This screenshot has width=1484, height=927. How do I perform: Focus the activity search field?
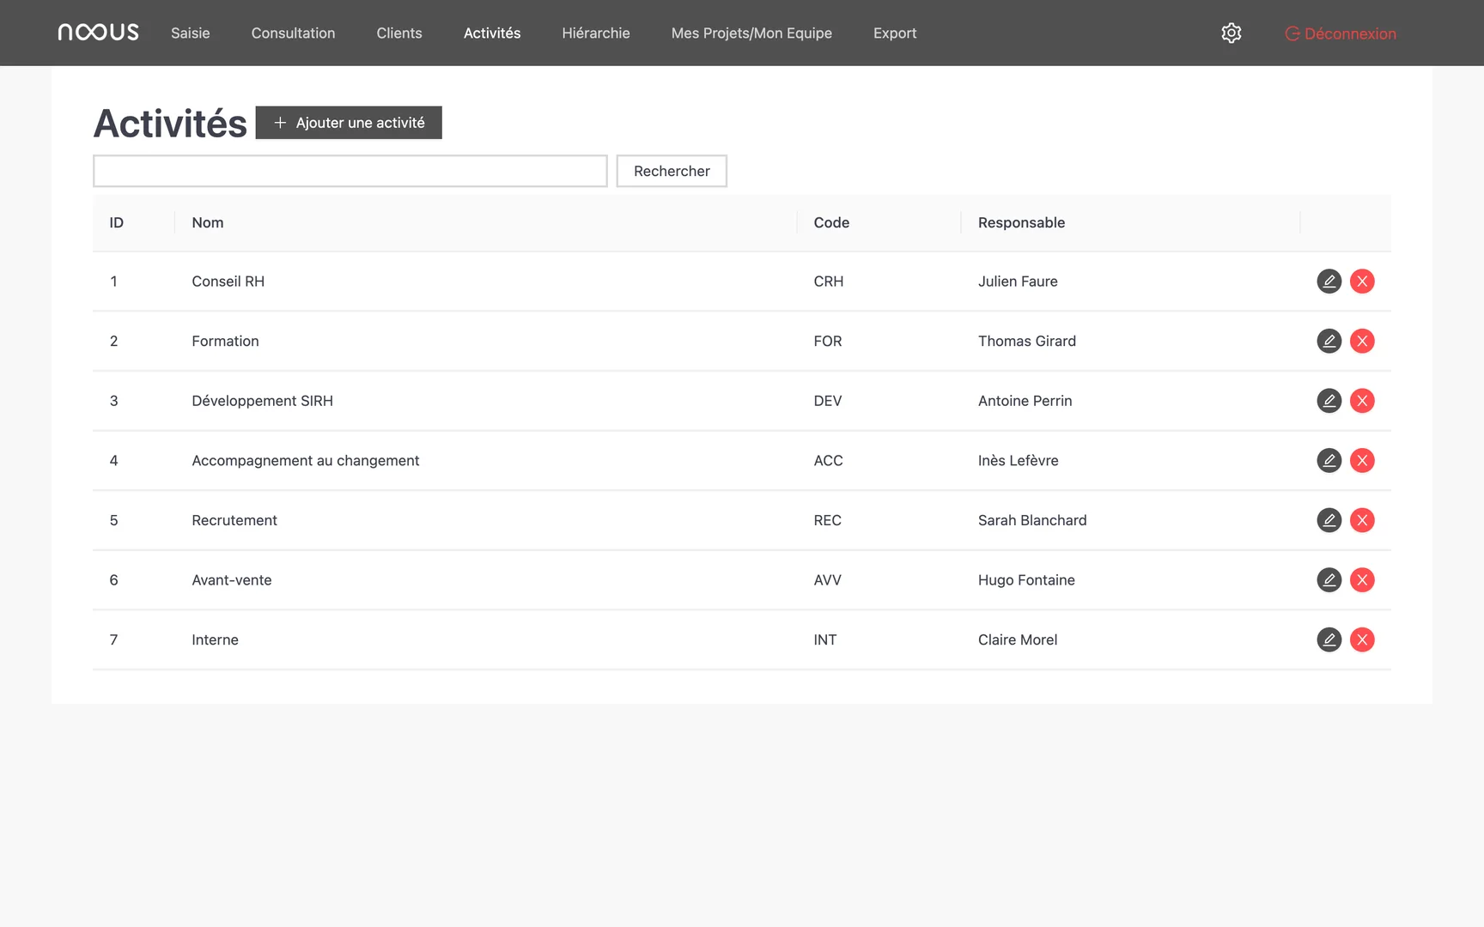[x=350, y=171]
